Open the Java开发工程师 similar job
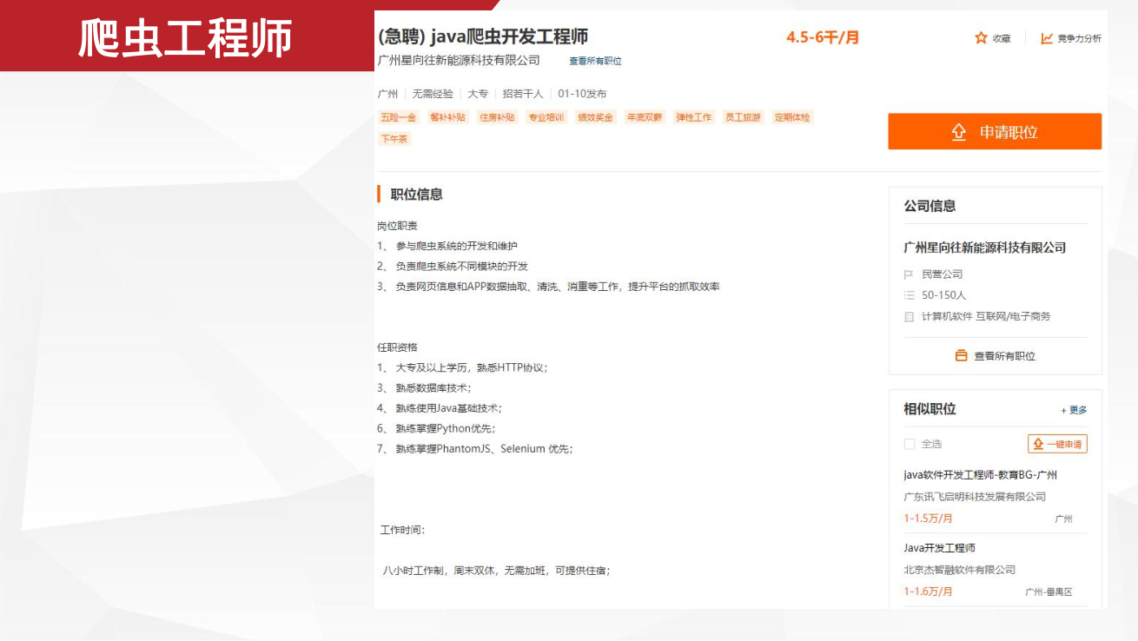 939,548
